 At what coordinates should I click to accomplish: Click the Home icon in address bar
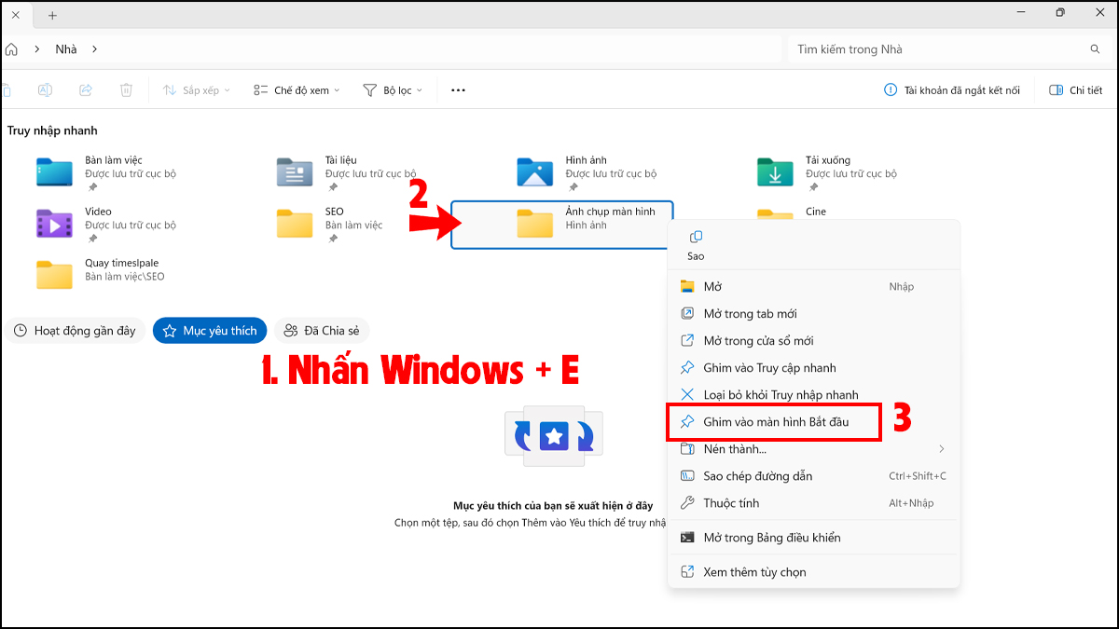11,49
